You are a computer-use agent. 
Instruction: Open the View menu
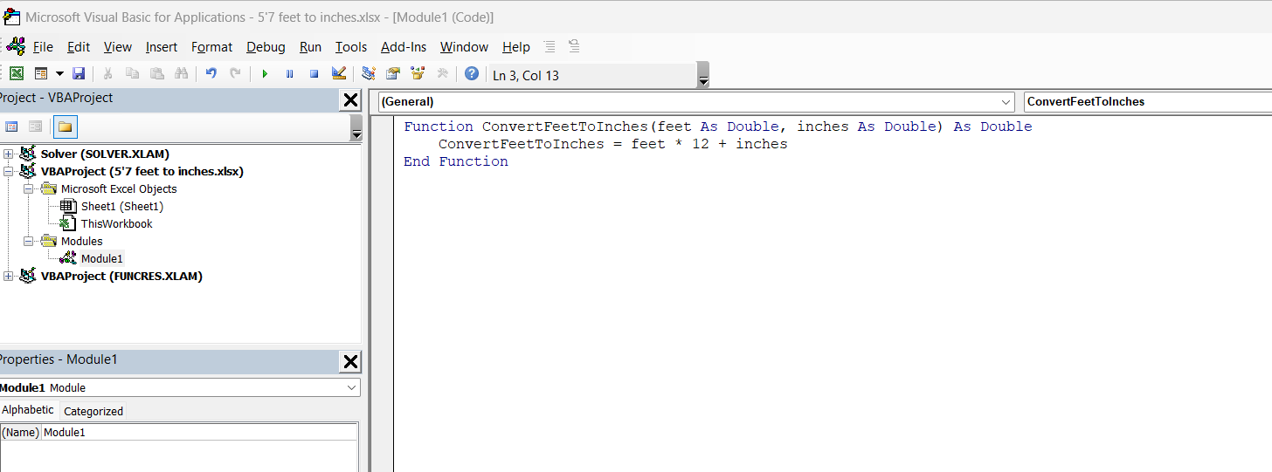tap(117, 47)
